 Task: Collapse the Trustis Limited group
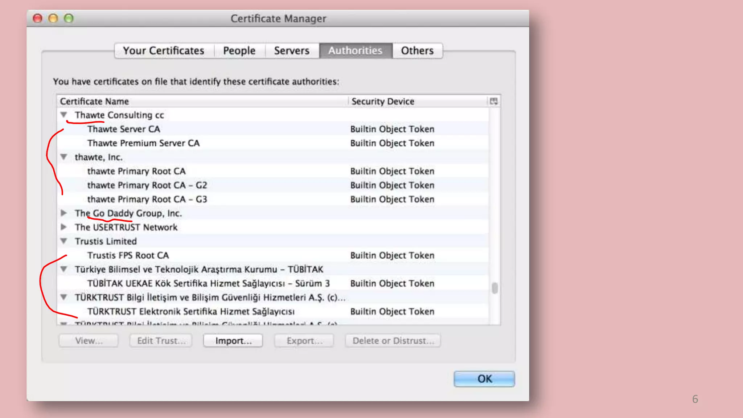pyautogui.click(x=64, y=241)
